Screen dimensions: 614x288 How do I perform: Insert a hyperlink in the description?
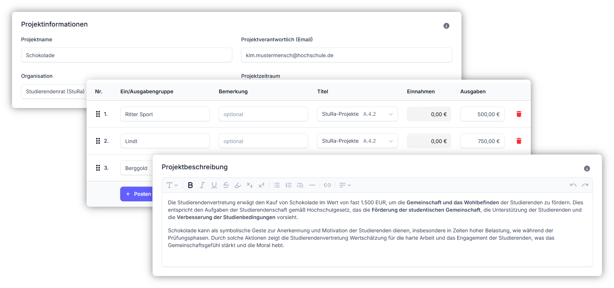coord(327,185)
